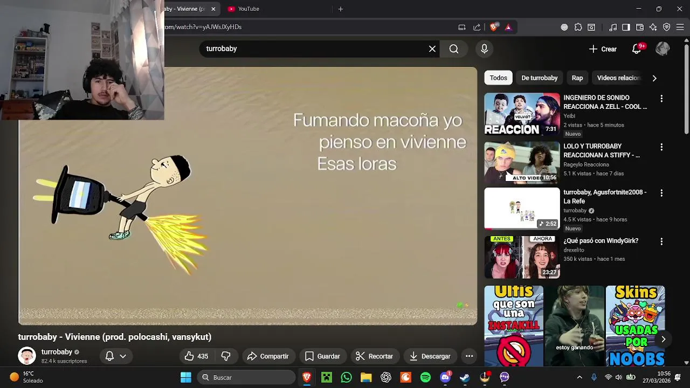Open turrobaby channel avatar

click(27, 356)
